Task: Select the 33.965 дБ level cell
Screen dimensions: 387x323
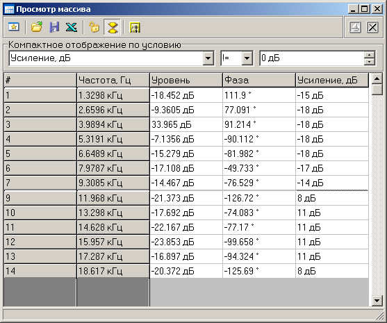Action: [186, 124]
